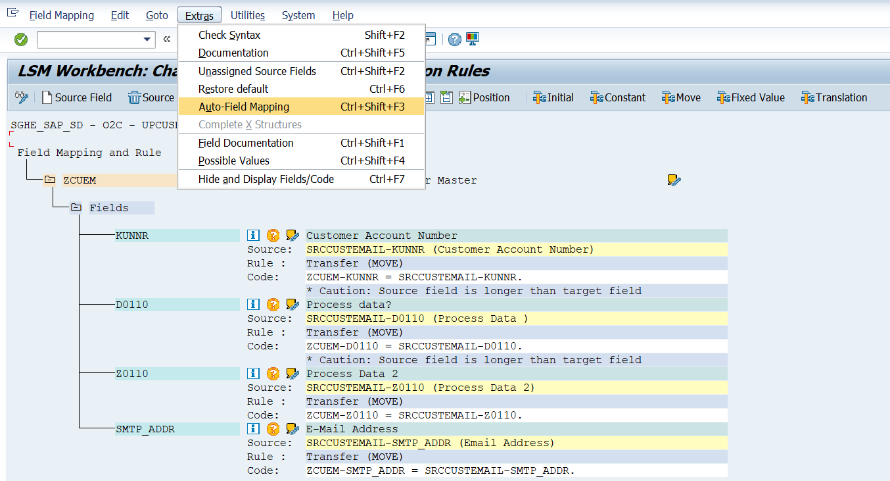Collapse the Fields folder node
Viewport: 890px width, 481px height.
(76, 208)
